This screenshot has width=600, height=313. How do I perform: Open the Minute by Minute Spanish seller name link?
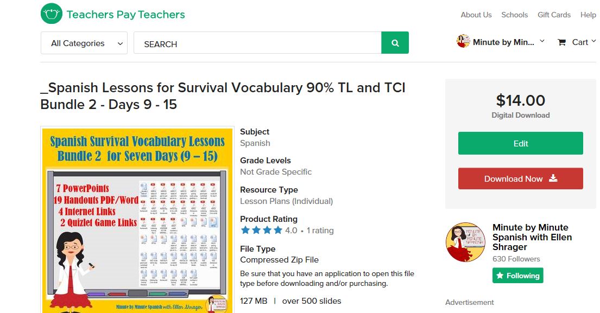[x=532, y=237]
